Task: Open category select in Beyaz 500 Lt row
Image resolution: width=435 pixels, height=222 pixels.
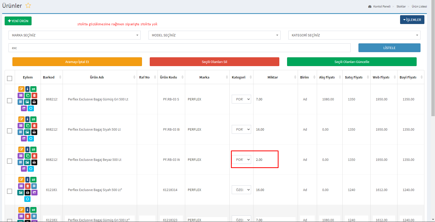Action: pyautogui.click(x=241, y=160)
